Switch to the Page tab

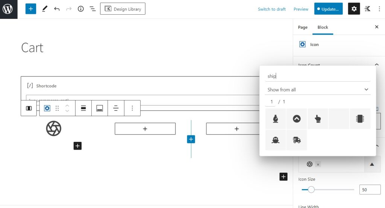coord(303,27)
